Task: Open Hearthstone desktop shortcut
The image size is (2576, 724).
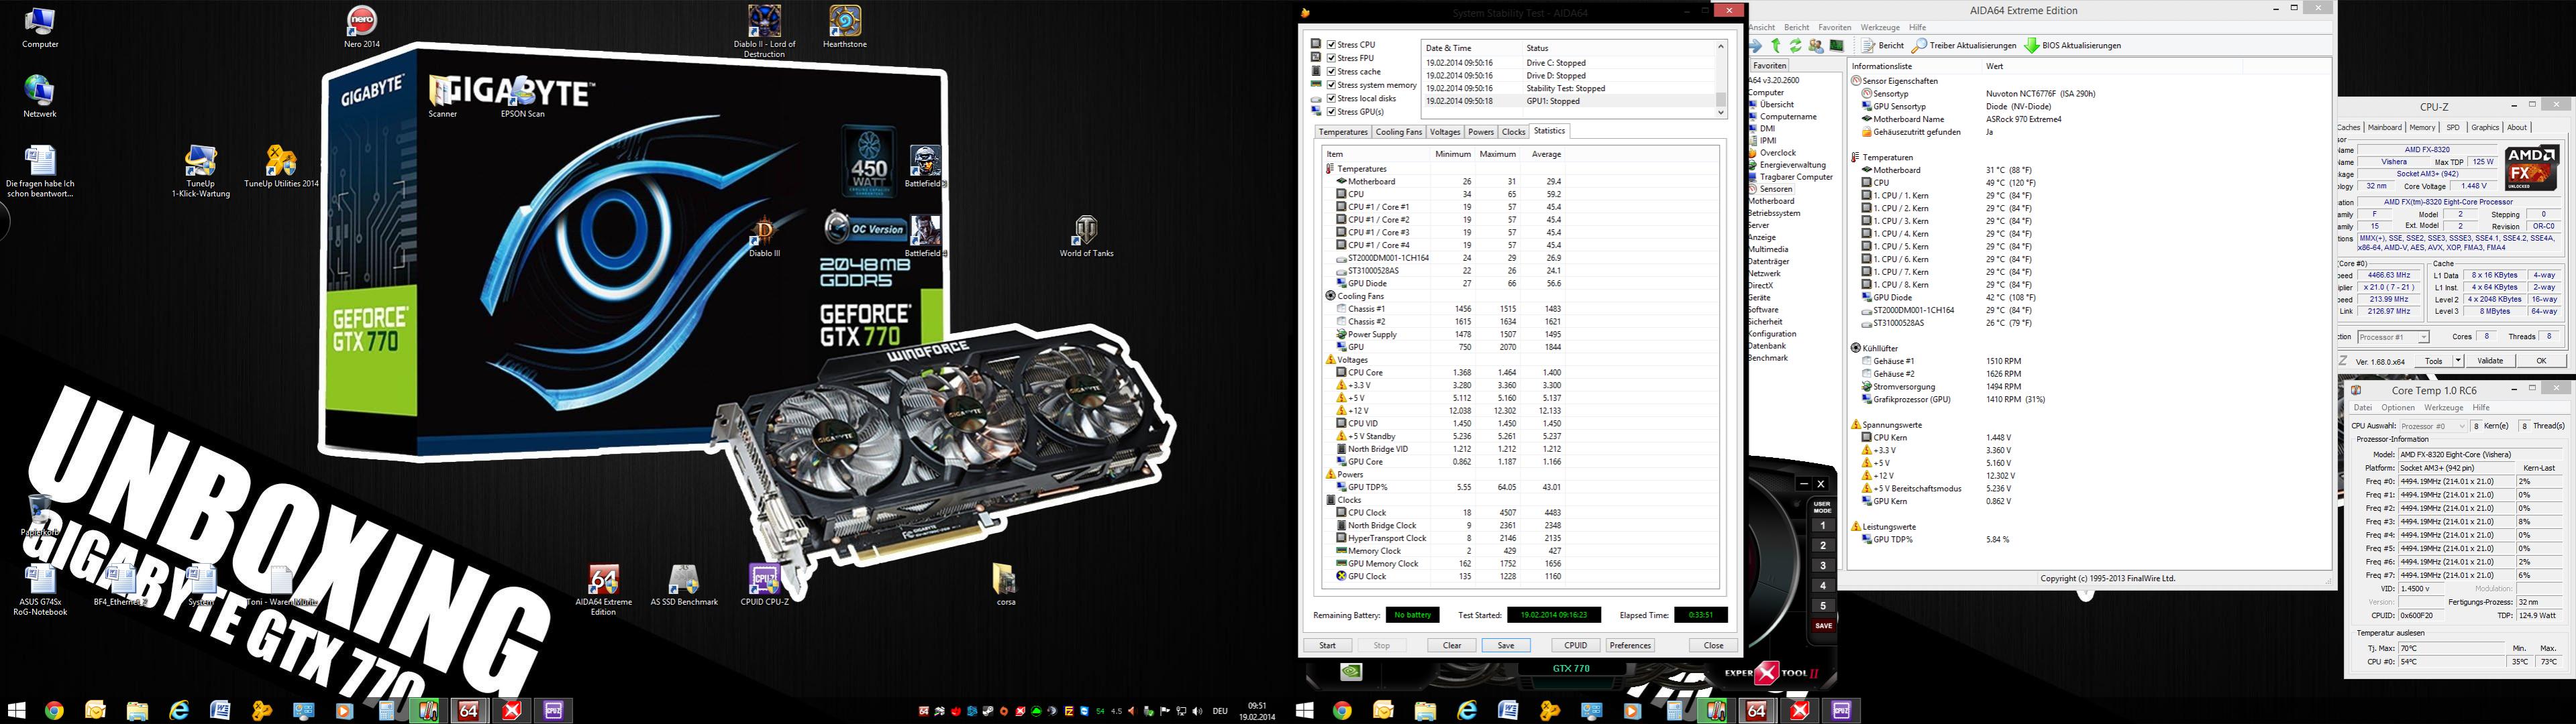Action: point(845,21)
